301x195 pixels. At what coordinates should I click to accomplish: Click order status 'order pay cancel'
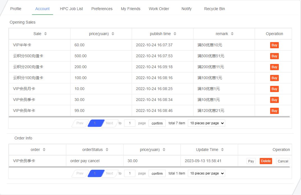85,161
